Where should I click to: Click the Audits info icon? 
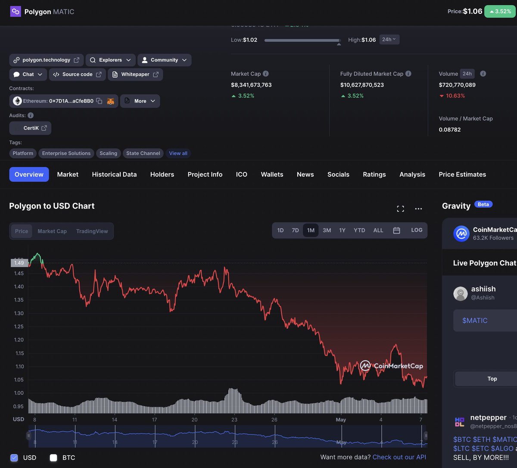pyautogui.click(x=31, y=115)
